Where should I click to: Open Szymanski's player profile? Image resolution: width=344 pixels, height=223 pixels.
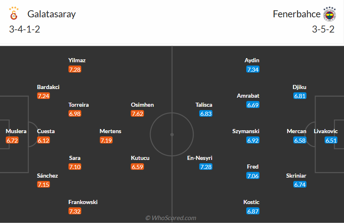pos(246,131)
